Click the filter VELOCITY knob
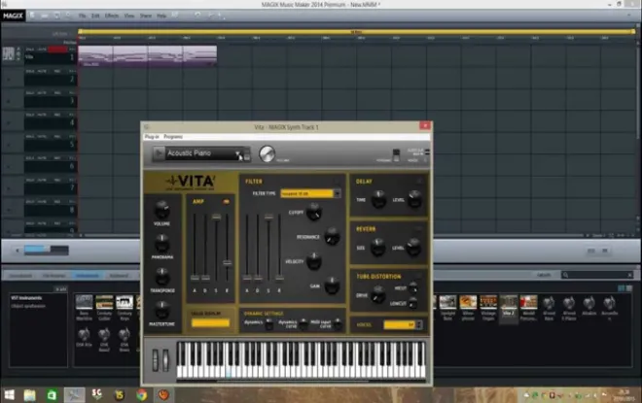The height and width of the screenshot is (403, 642). (x=314, y=261)
